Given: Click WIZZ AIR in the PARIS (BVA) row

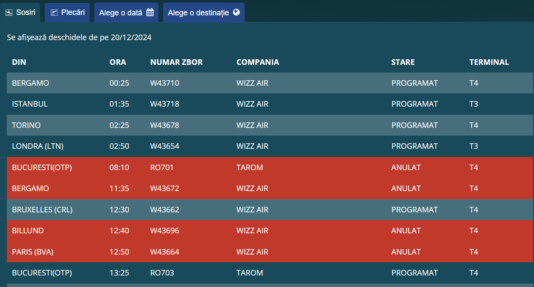Looking at the screenshot, I should point(252,252).
